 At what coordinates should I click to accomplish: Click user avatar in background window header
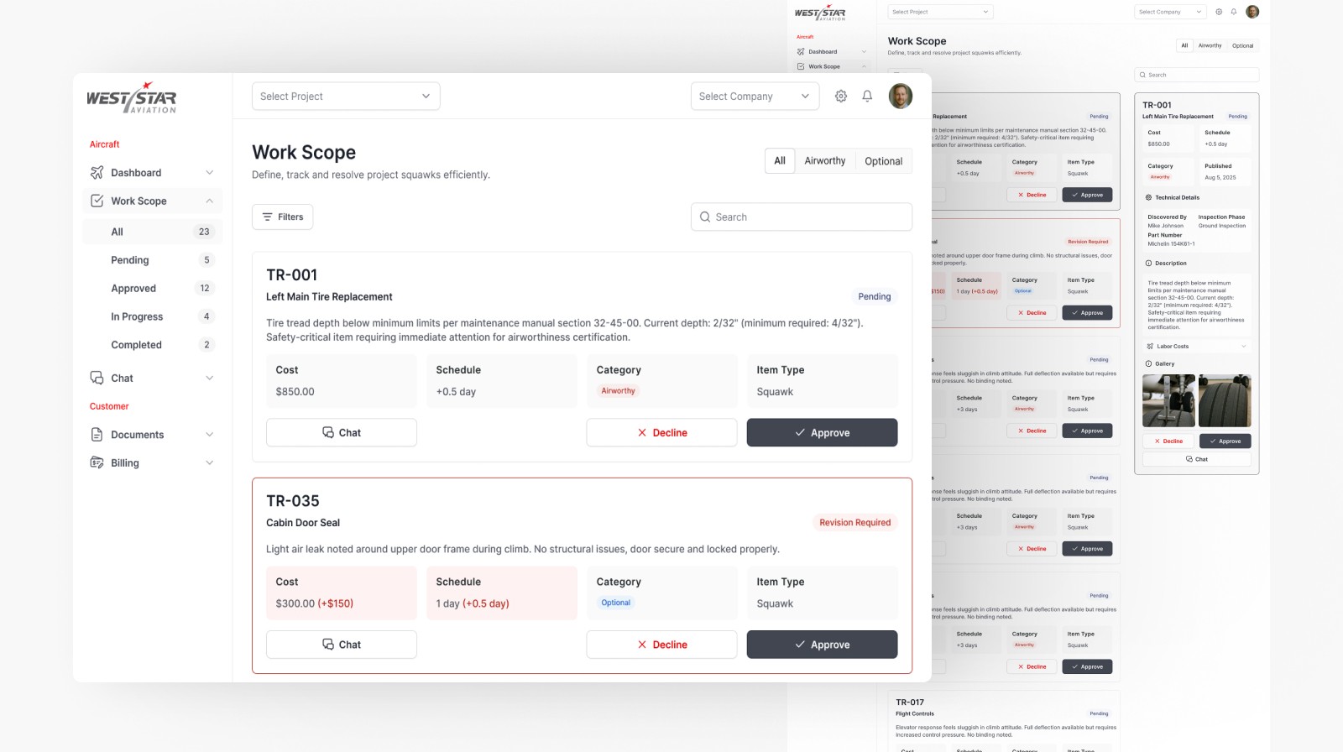pyautogui.click(x=1252, y=12)
